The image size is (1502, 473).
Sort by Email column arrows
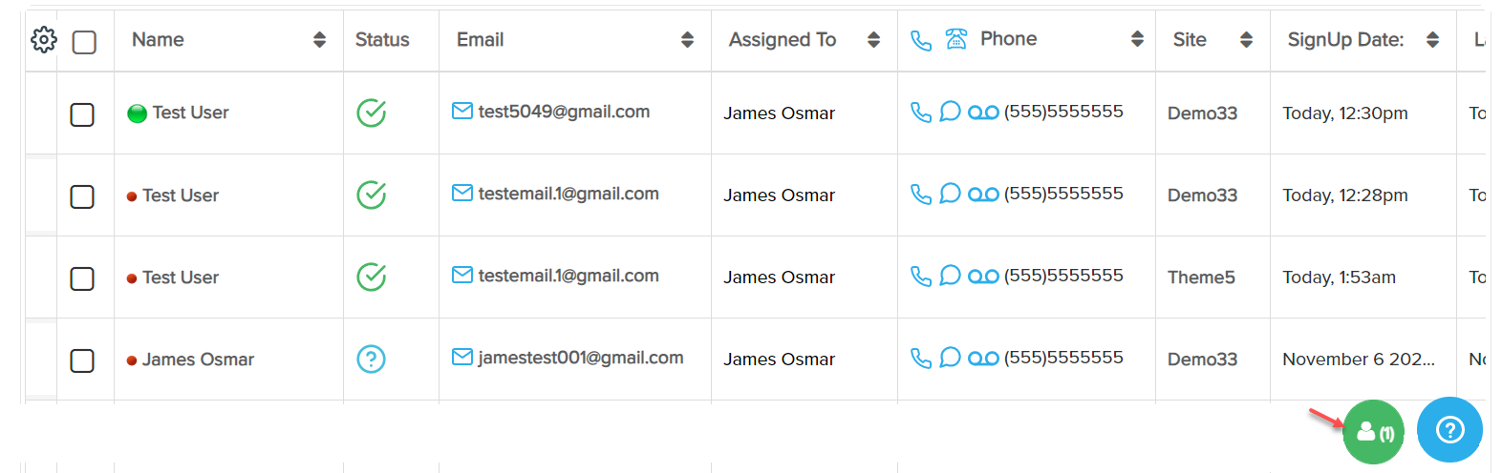(x=687, y=40)
